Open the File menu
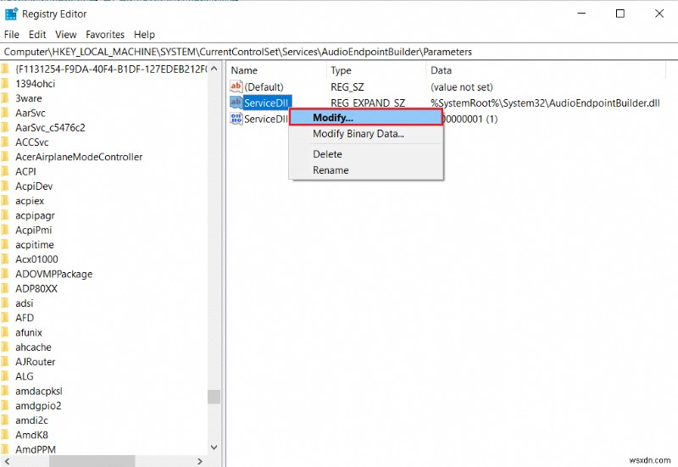678x467 pixels. [x=12, y=35]
